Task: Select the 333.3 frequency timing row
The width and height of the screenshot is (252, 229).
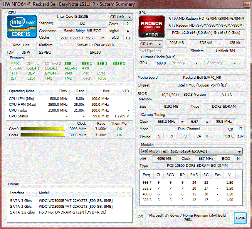Action: point(191,200)
